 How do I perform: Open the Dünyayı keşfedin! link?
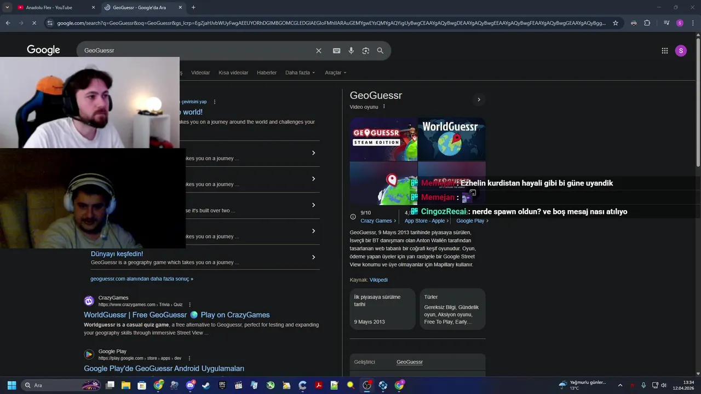[x=117, y=254]
